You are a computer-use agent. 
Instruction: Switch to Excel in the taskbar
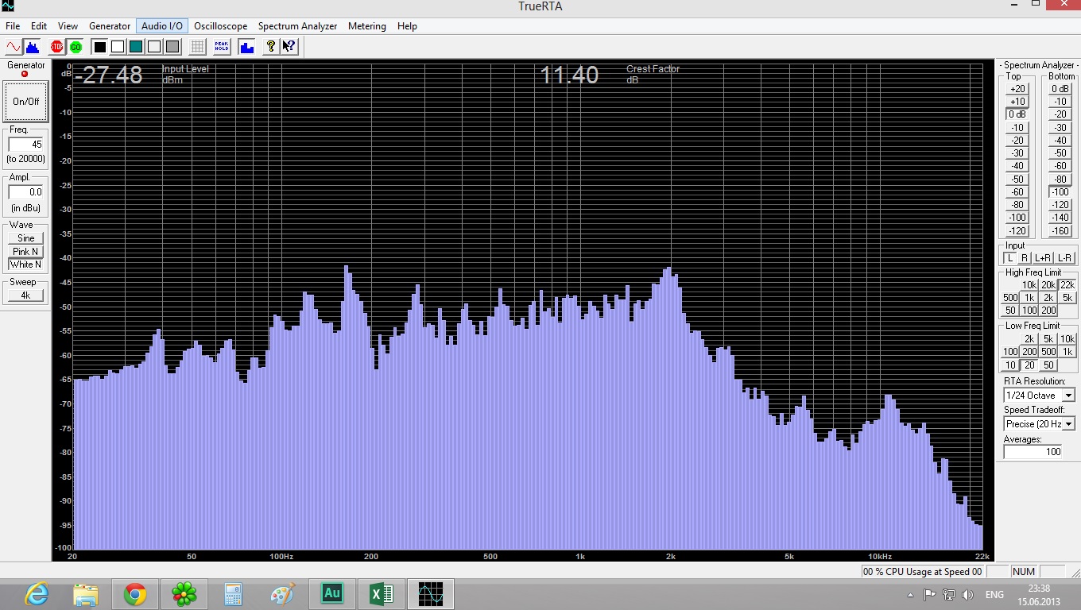tap(382, 593)
